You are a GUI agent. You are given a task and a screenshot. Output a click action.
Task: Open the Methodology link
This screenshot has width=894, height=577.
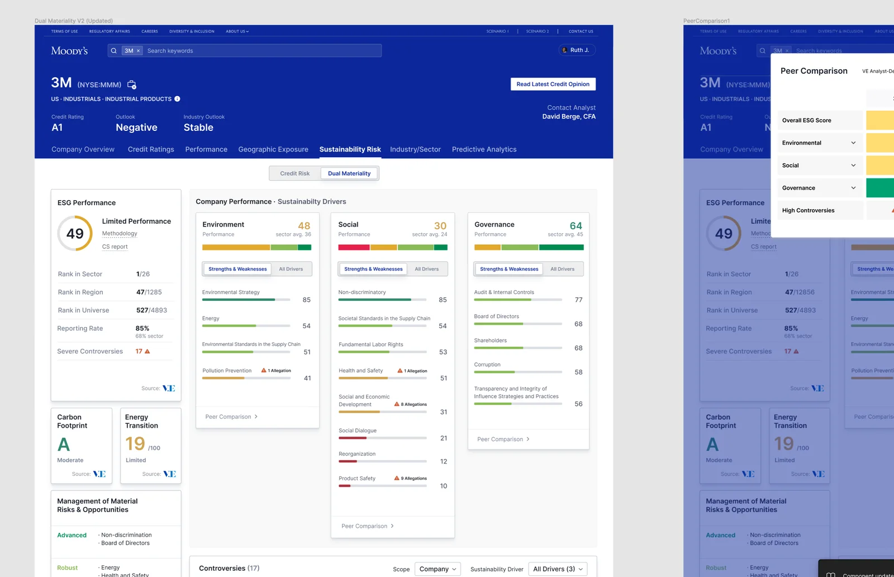point(120,234)
